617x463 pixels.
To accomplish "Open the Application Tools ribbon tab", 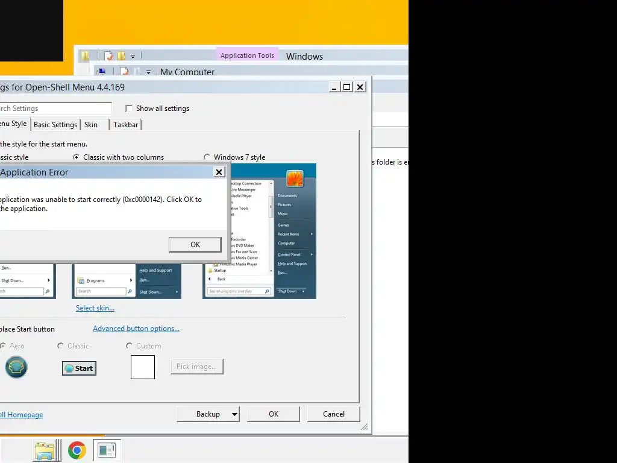I will (x=247, y=55).
